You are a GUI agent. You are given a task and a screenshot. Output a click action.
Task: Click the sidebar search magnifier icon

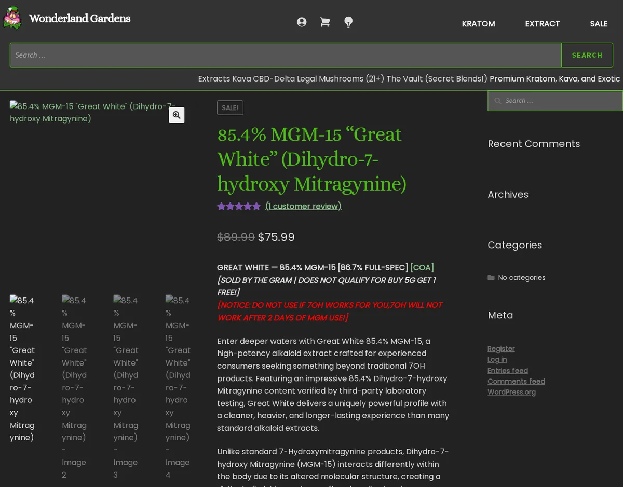[497, 101]
